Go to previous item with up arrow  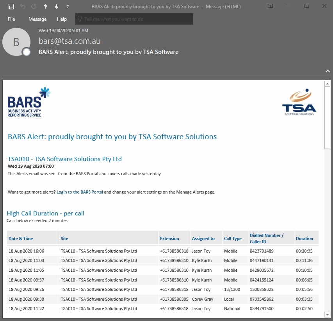[x=45, y=7]
